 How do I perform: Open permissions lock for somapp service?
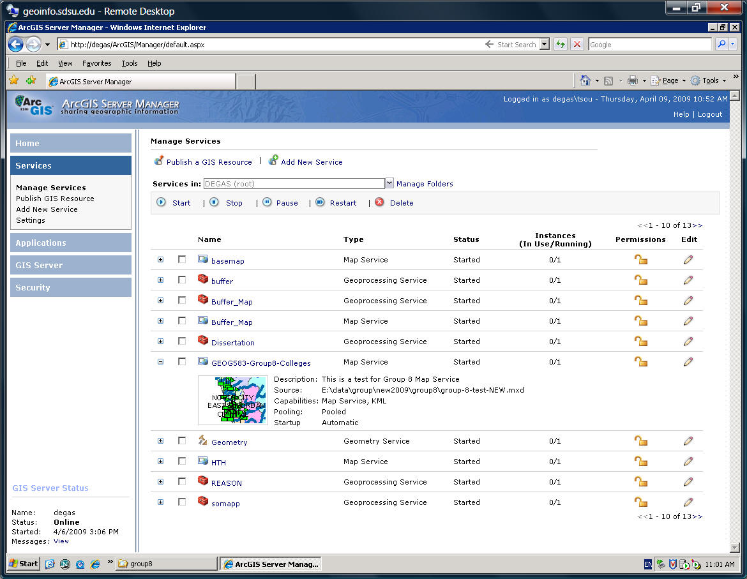coord(641,502)
